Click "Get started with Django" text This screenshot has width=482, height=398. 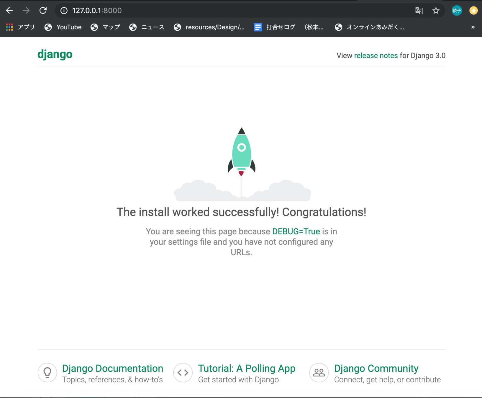point(238,380)
